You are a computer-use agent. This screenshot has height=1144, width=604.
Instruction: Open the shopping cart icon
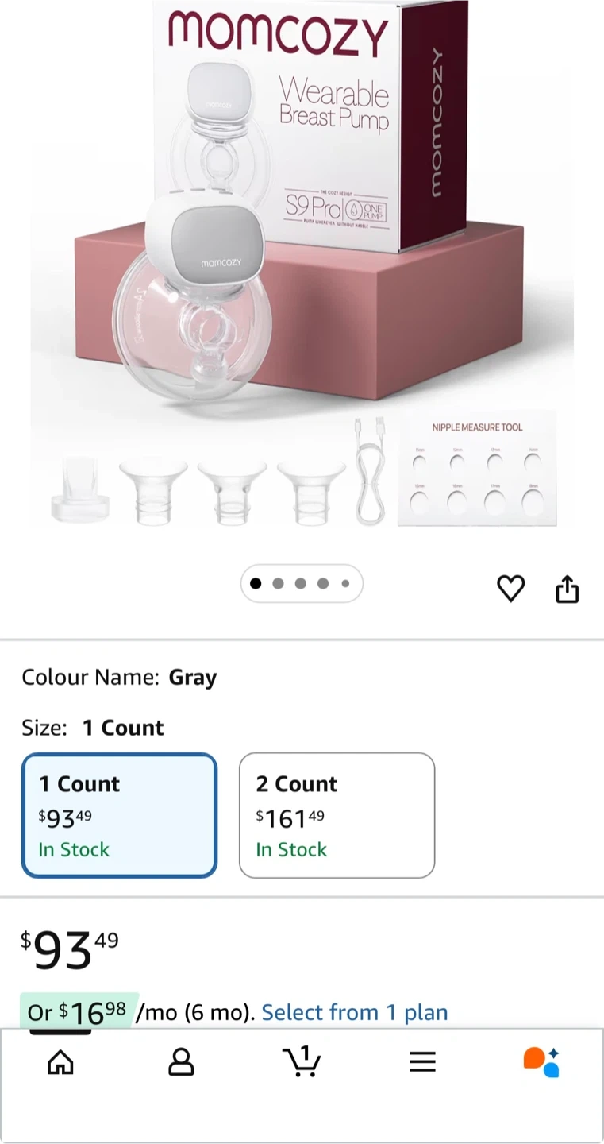pos(302,1062)
